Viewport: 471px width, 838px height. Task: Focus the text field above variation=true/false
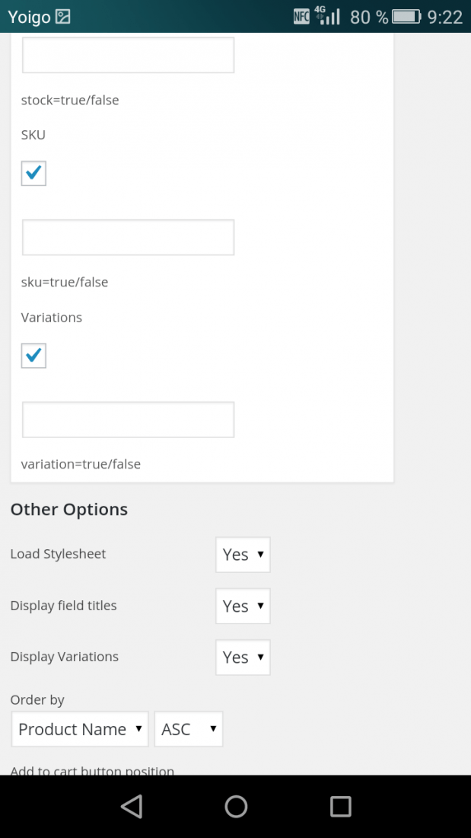click(128, 420)
